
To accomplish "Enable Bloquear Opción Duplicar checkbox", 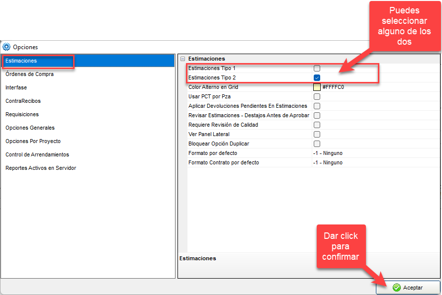I will [x=317, y=144].
